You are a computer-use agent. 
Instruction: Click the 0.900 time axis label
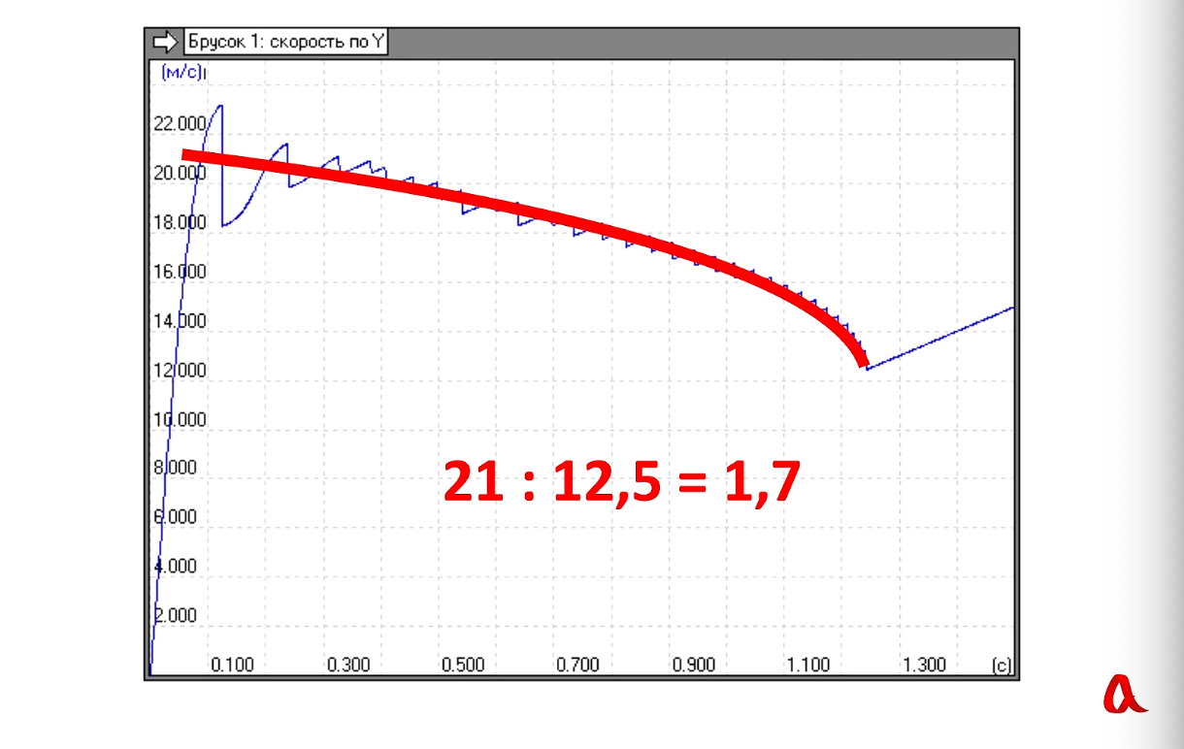pyautogui.click(x=694, y=665)
